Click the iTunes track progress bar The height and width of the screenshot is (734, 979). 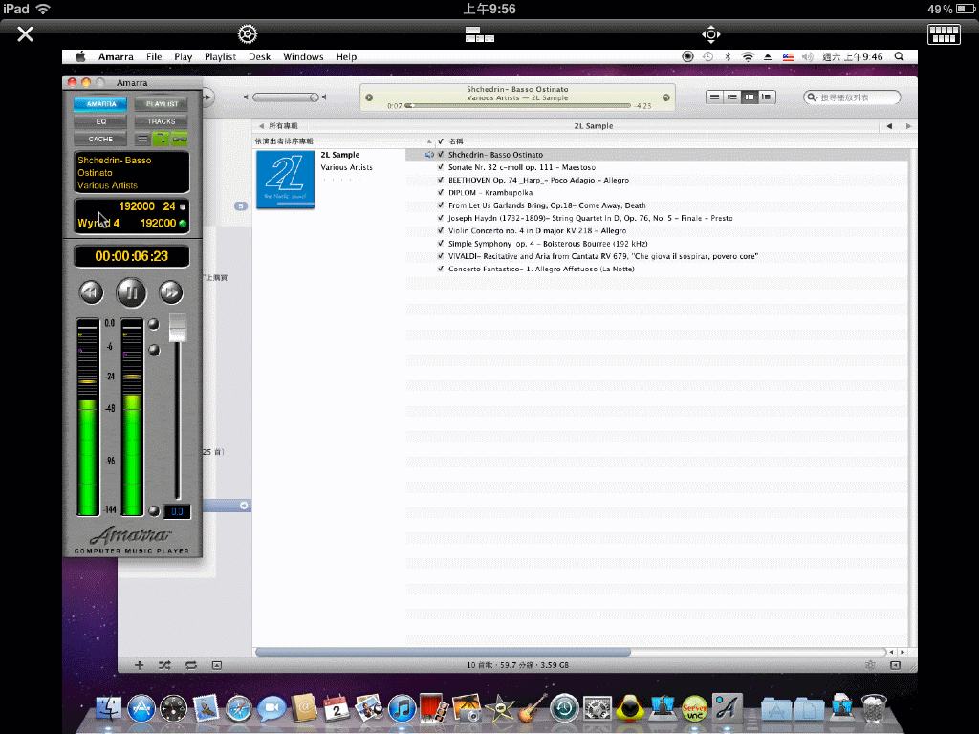coord(518,105)
